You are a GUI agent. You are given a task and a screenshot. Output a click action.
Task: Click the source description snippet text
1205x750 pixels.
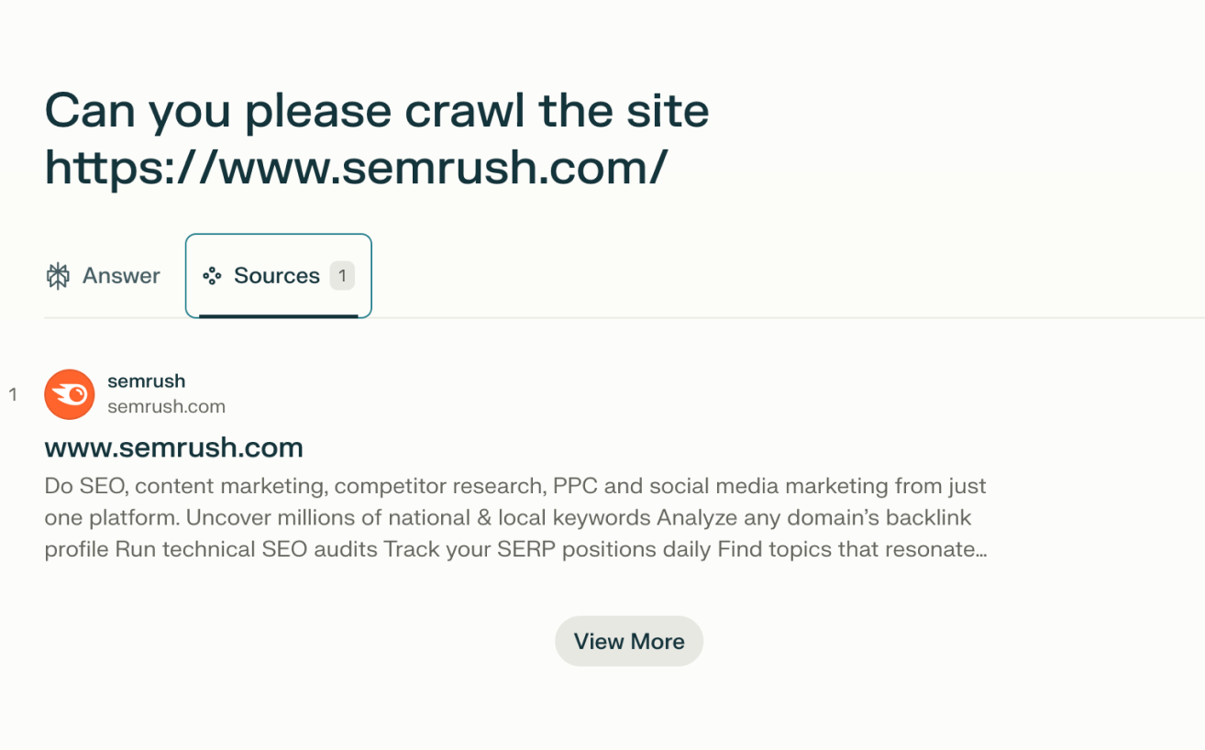[x=514, y=517]
